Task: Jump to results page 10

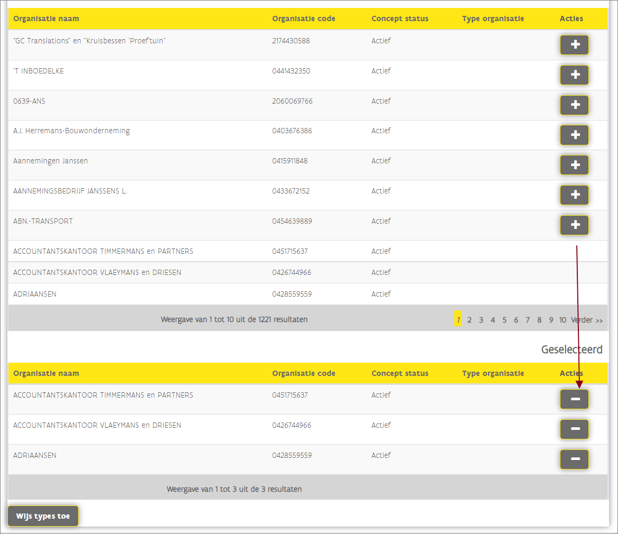Action: (x=563, y=320)
